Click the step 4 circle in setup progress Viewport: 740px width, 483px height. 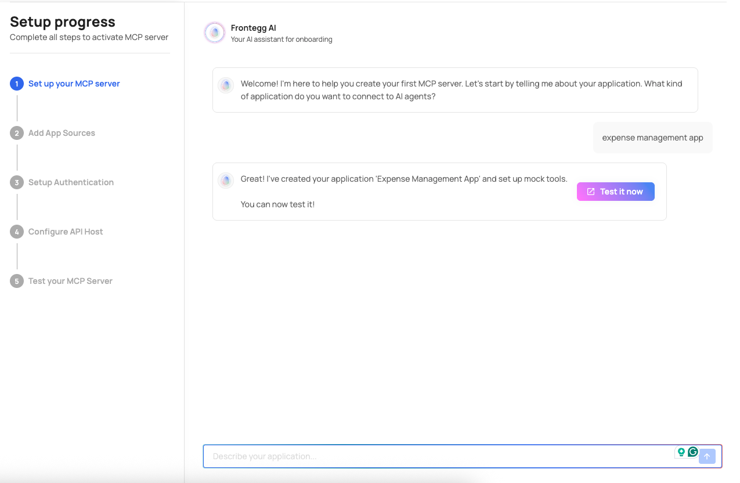17,231
